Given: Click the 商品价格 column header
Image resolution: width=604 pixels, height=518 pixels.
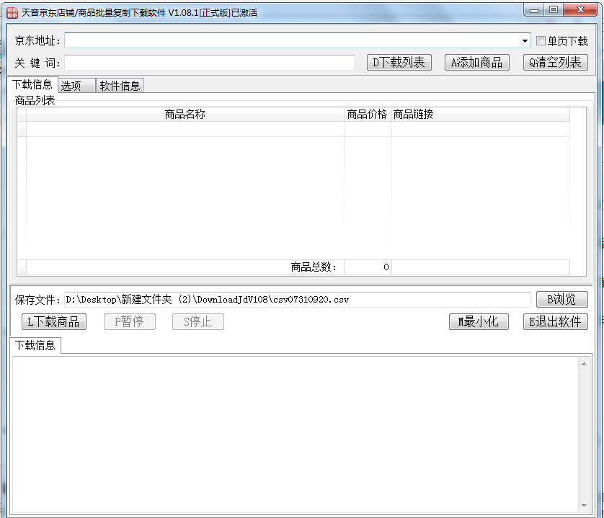Looking at the screenshot, I should tap(368, 115).
